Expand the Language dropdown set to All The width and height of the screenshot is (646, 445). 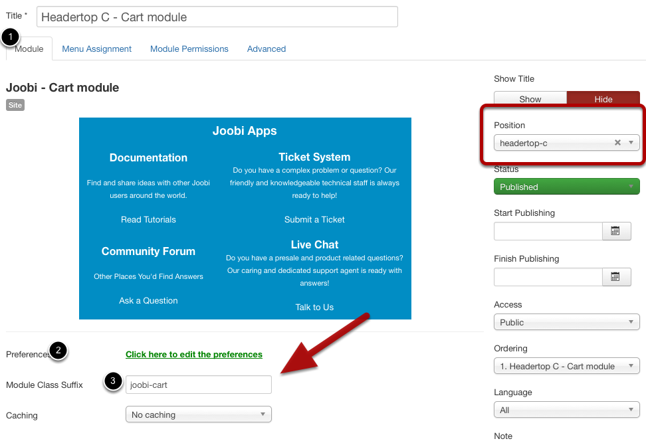[x=566, y=410]
